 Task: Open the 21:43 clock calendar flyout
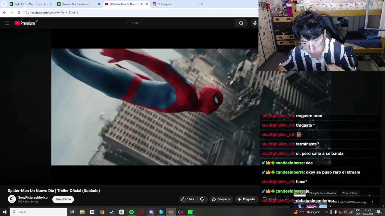tap(368, 212)
